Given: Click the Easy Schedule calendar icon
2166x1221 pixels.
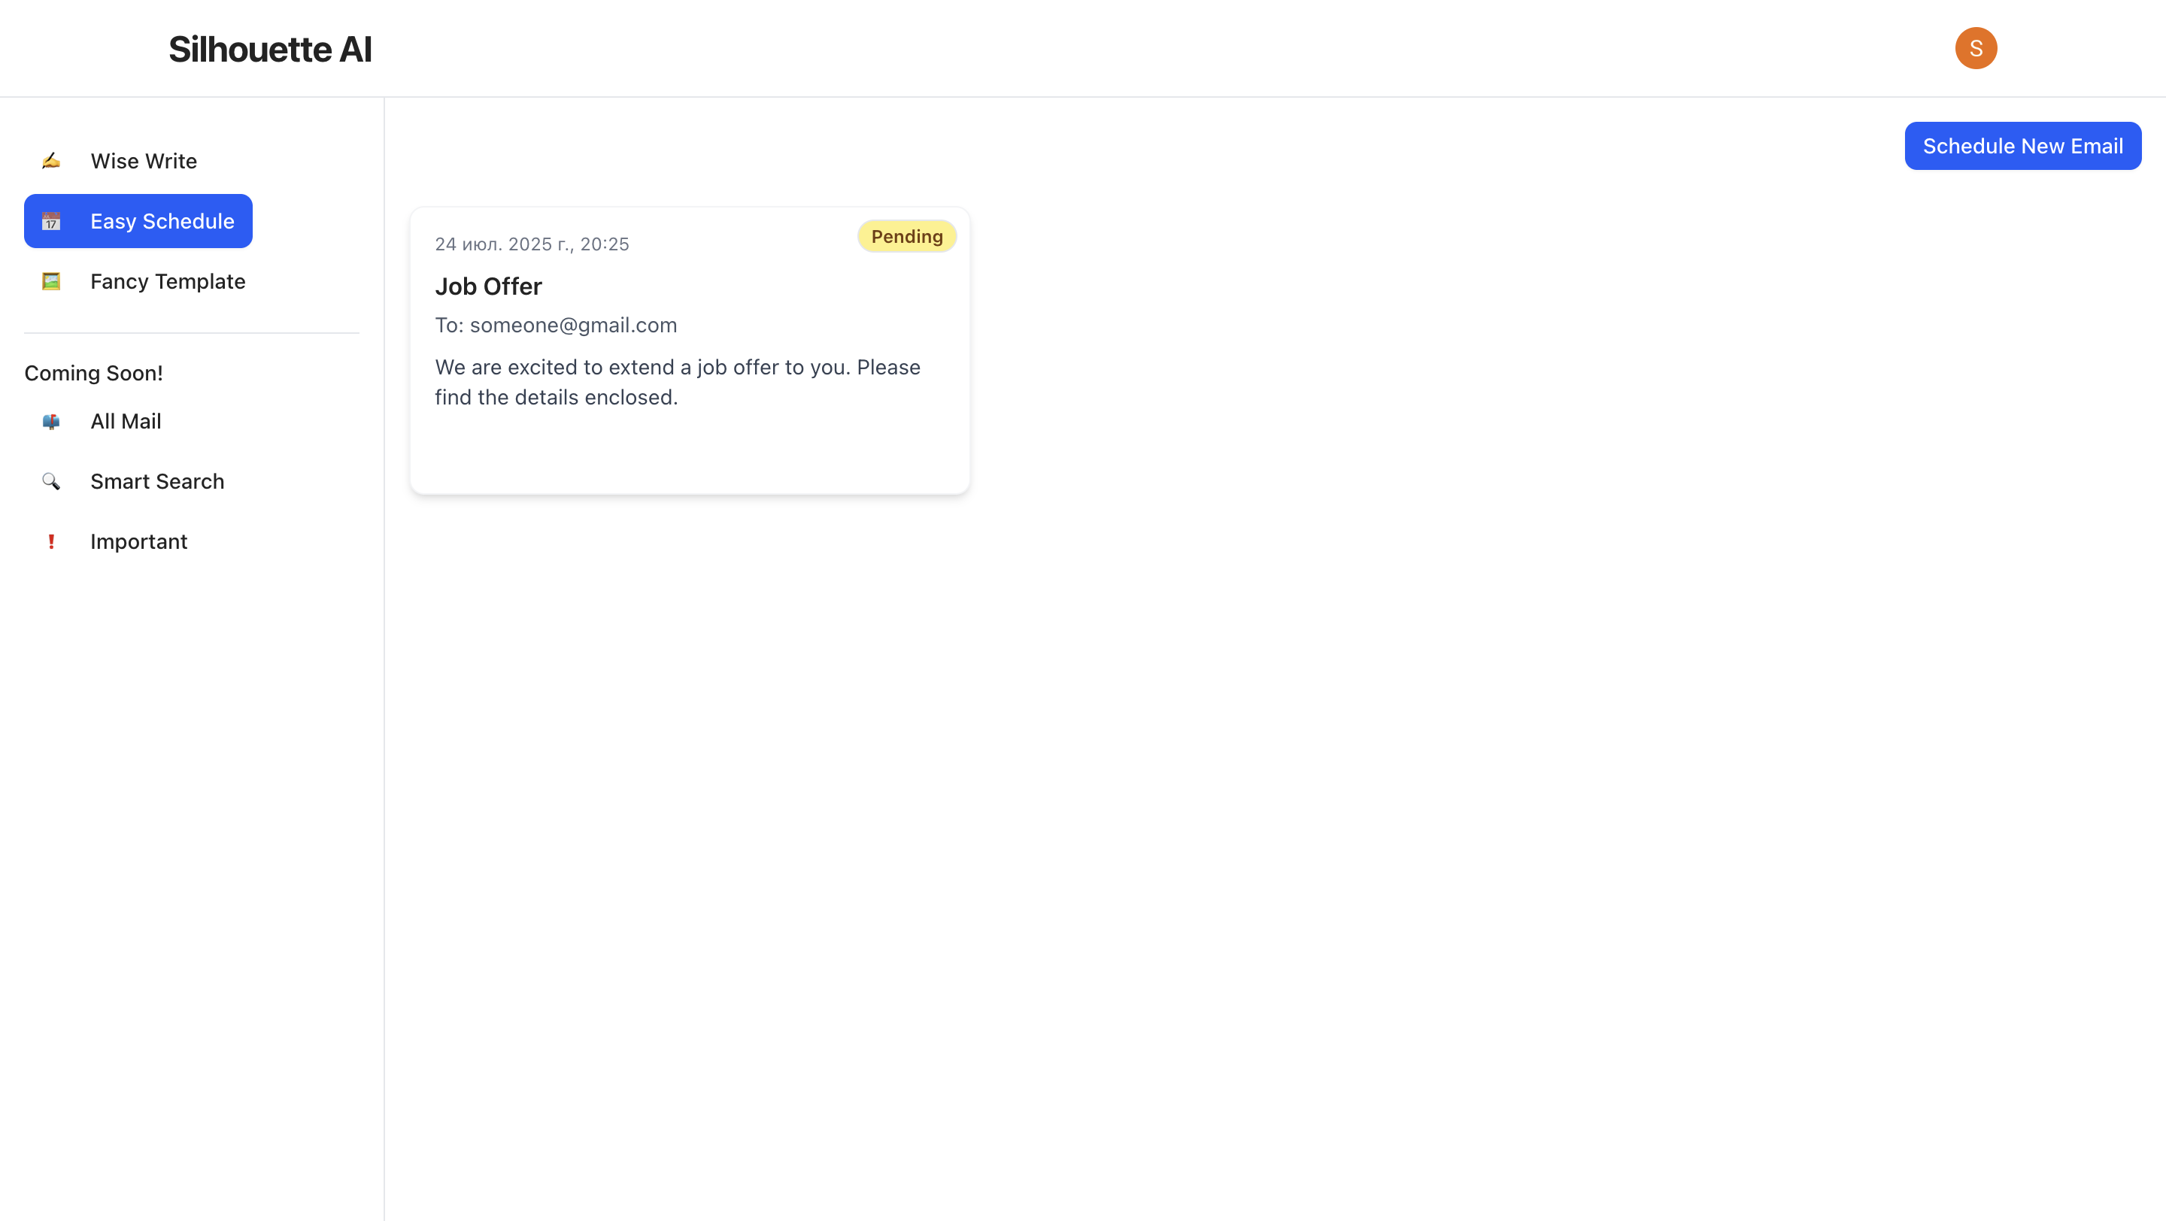Looking at the screenshot, I should coord(51,221).
